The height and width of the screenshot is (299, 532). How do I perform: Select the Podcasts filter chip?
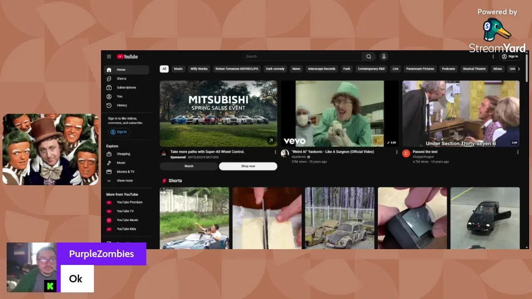tap(448, 69)
